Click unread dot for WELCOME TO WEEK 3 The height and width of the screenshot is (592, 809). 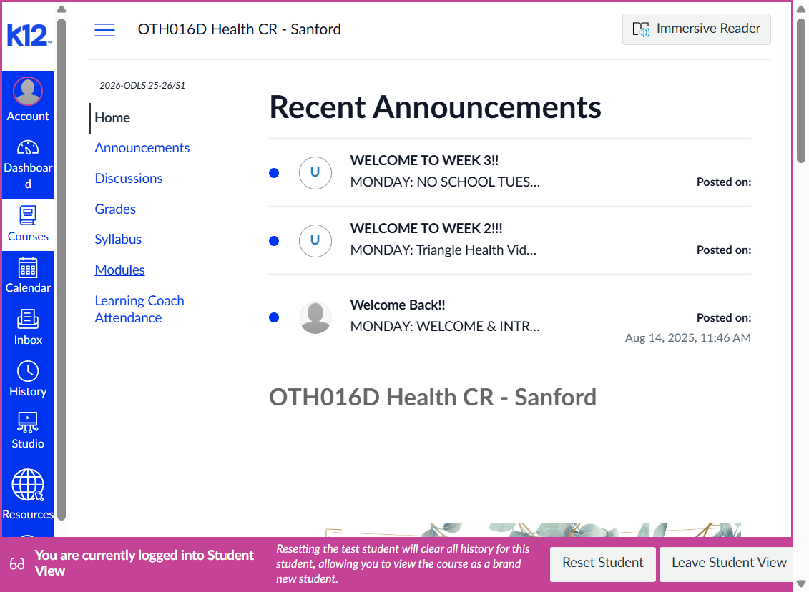click(x=274, y=173)
